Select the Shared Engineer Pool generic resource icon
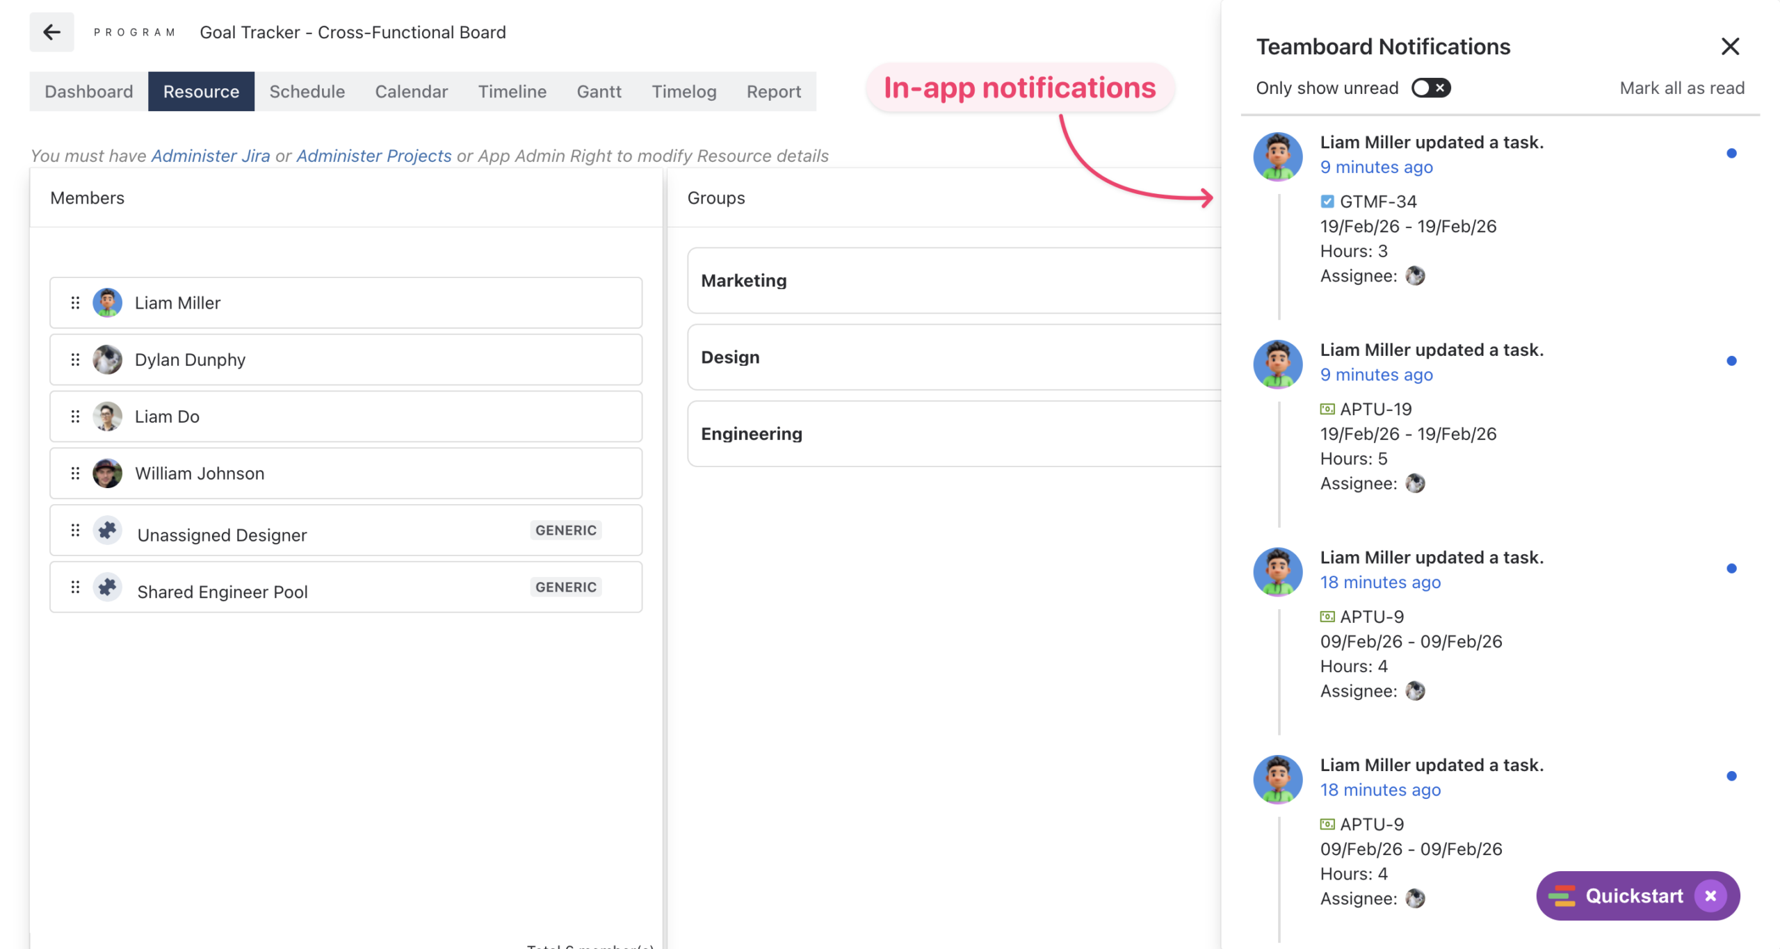 [107, 587]
